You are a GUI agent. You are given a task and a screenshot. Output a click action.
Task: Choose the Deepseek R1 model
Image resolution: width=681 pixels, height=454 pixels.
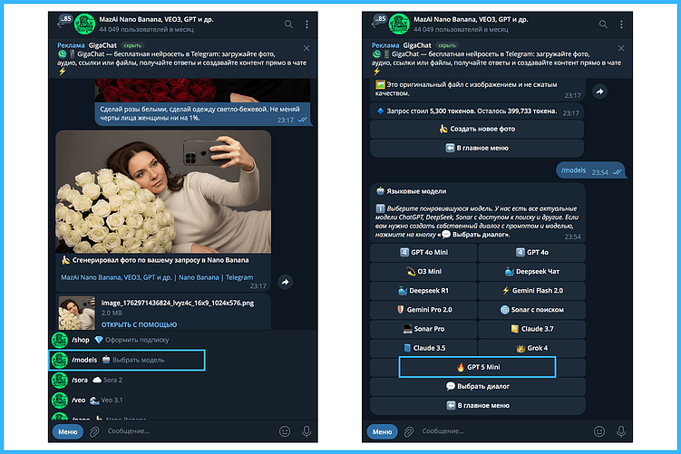(423, 291)
